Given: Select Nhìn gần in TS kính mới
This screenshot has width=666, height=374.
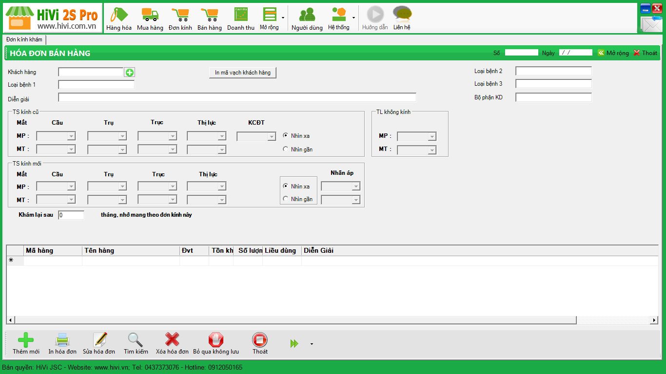Looking at the screenshot, I should click(x=286, y=199).
